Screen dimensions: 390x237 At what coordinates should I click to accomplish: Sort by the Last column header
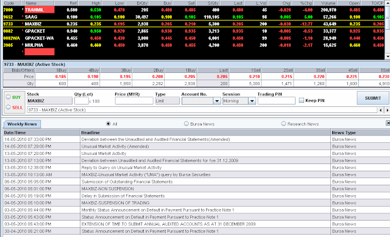232,3
